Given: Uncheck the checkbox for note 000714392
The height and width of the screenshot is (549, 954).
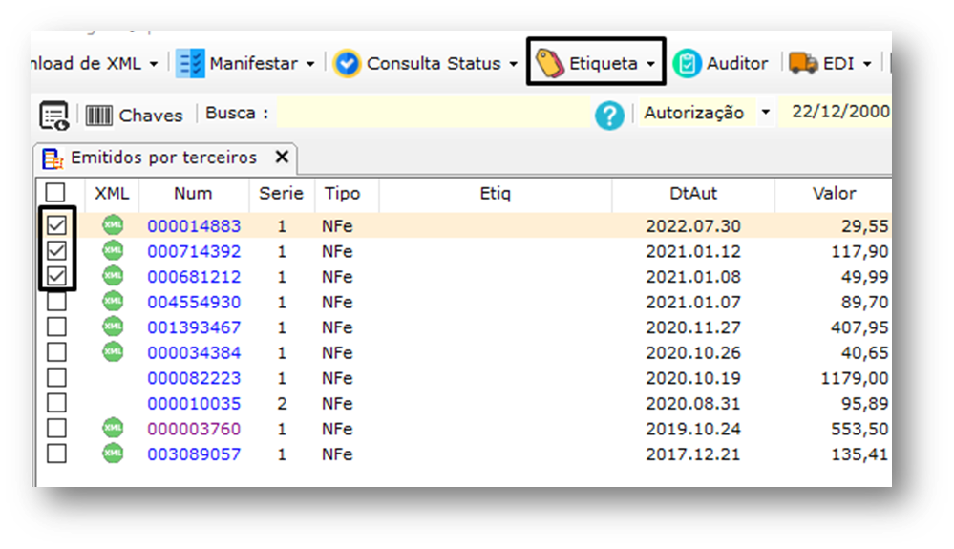Looking at the screenshot, I should (x=56, y=250).
